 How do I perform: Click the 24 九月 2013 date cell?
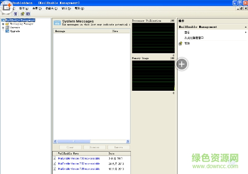point(116,164)
